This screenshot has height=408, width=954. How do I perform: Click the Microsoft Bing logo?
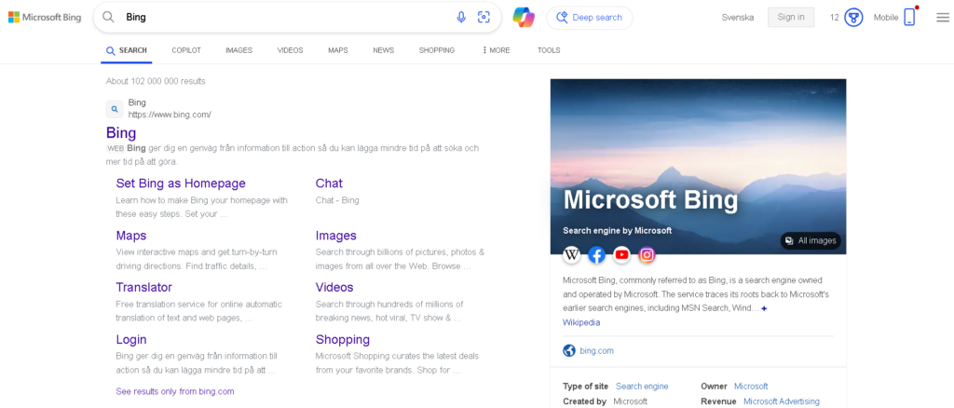click(45, 17)
